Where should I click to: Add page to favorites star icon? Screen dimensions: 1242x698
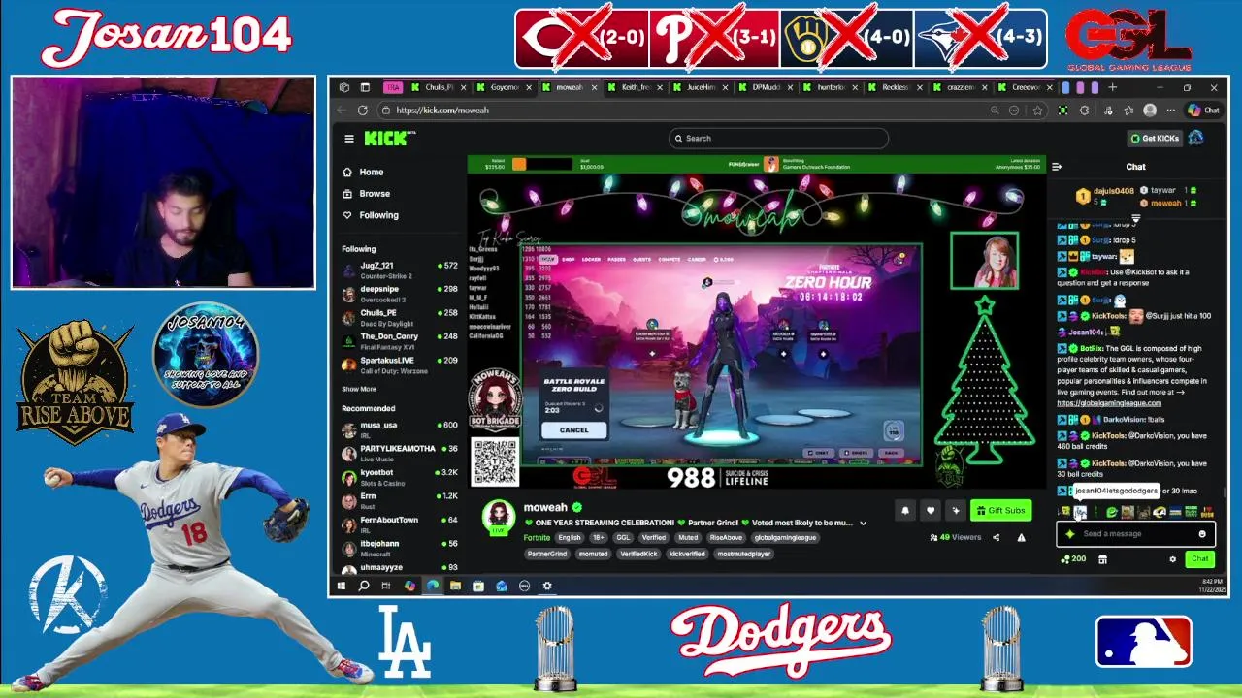tap(1037, 111)
